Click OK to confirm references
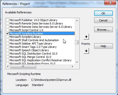Image resolution: width=118 pixels, height=95 pixels. click(x=103, y=13)
